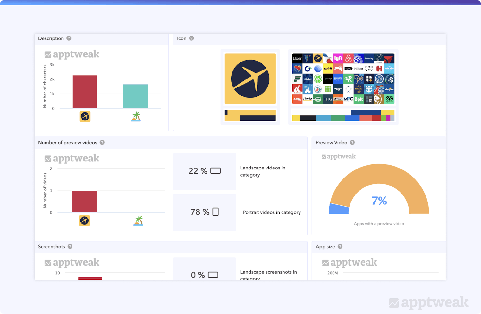Click the pink swatch in category color palette
Viewport: 481px width, 314px height.
[388, 118]
